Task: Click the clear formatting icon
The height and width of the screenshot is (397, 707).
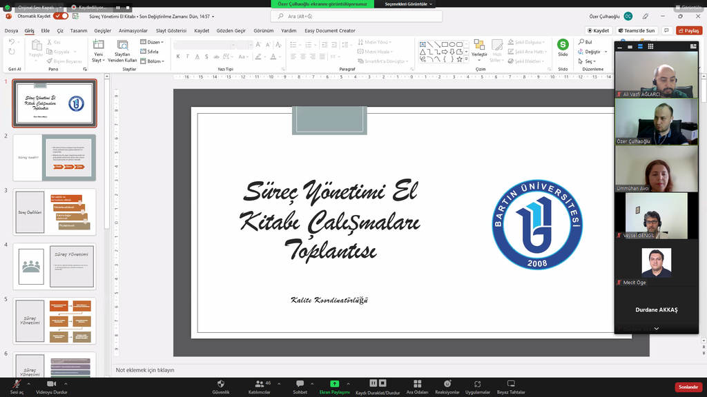Action: coord(278,45)
